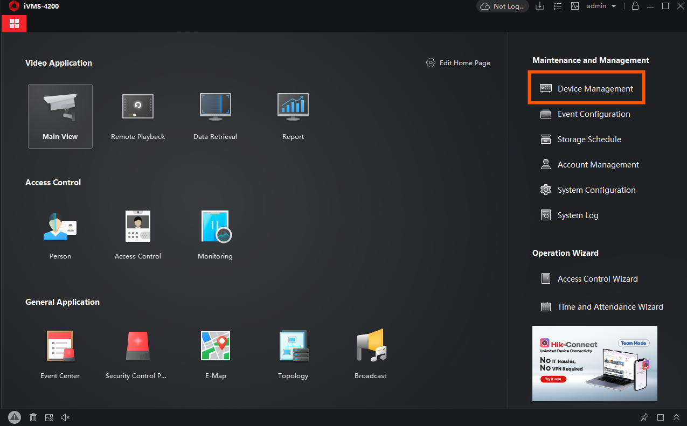Open the download center icon

point(540,6)
